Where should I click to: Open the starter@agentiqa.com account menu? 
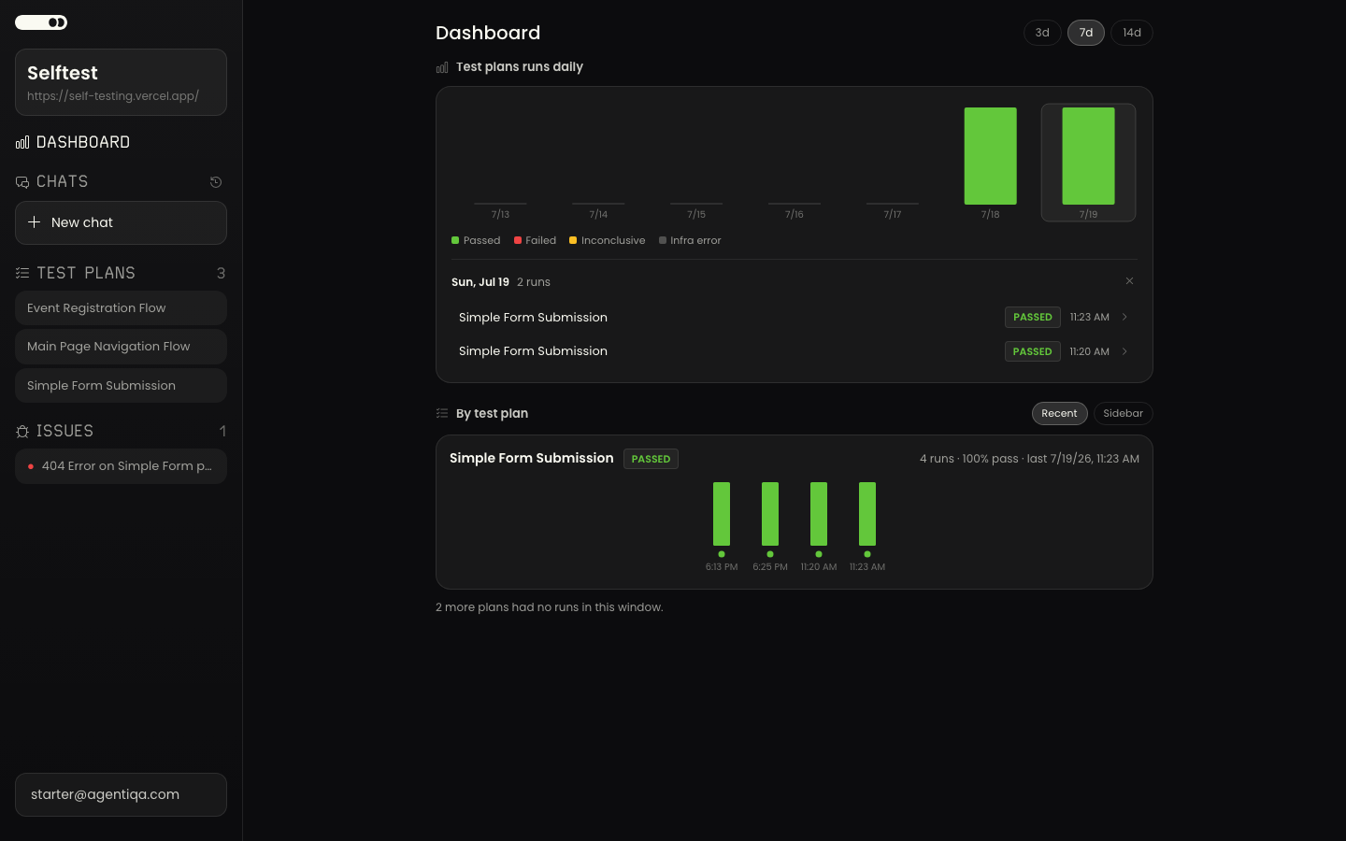tap(121, 794)
